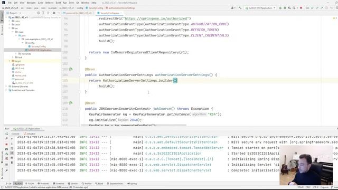Open Services tool window
338x190 pixels.
click(73, 184)
